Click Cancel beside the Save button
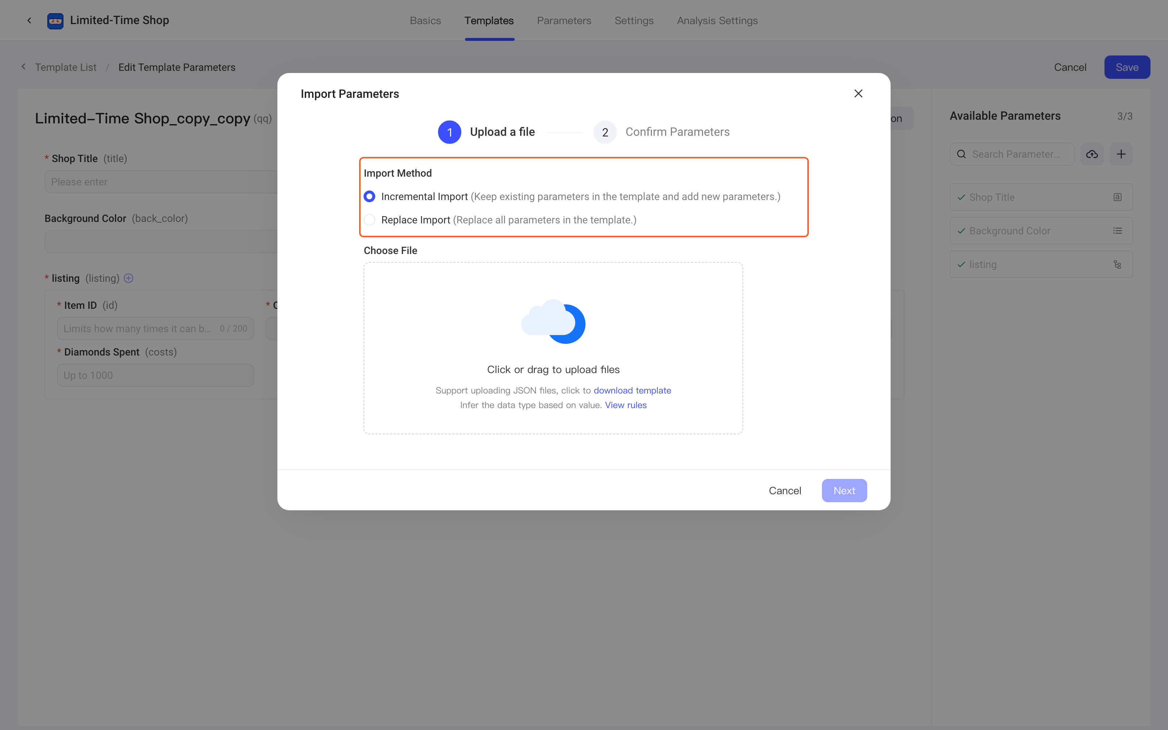This screenshot has height=730, width=1168. coord(1070,67)
